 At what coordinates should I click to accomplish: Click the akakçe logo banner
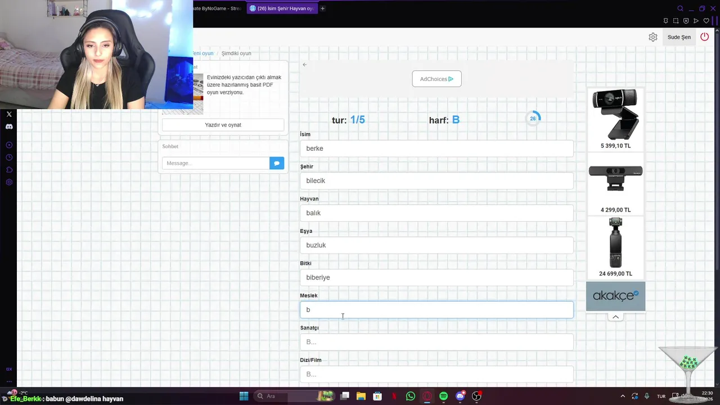click(x=615, y=296)
